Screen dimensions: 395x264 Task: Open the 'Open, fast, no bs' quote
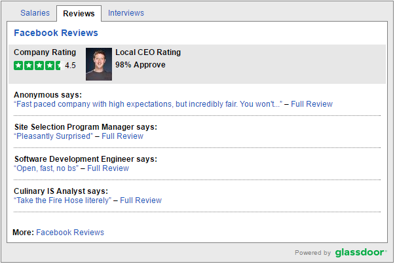click(46, 168)
